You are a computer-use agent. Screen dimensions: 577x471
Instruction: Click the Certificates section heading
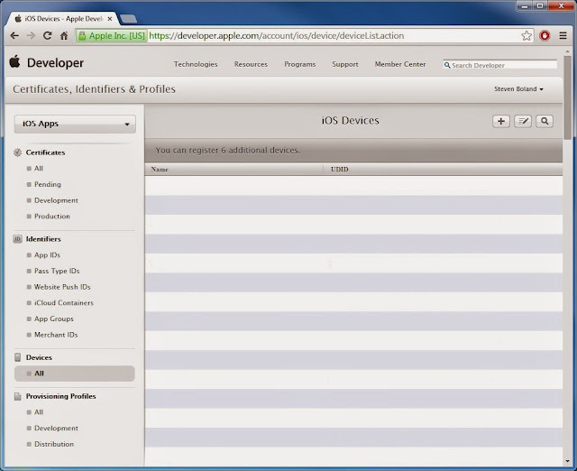[45, 152]
